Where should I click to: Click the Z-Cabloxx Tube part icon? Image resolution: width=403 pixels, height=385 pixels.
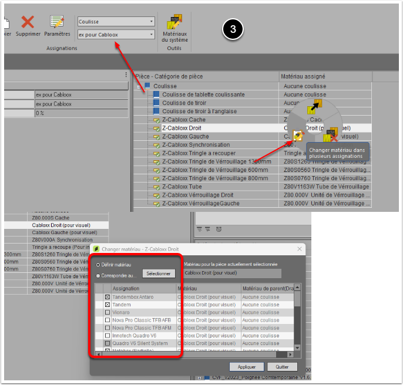[x=156, y=187]
